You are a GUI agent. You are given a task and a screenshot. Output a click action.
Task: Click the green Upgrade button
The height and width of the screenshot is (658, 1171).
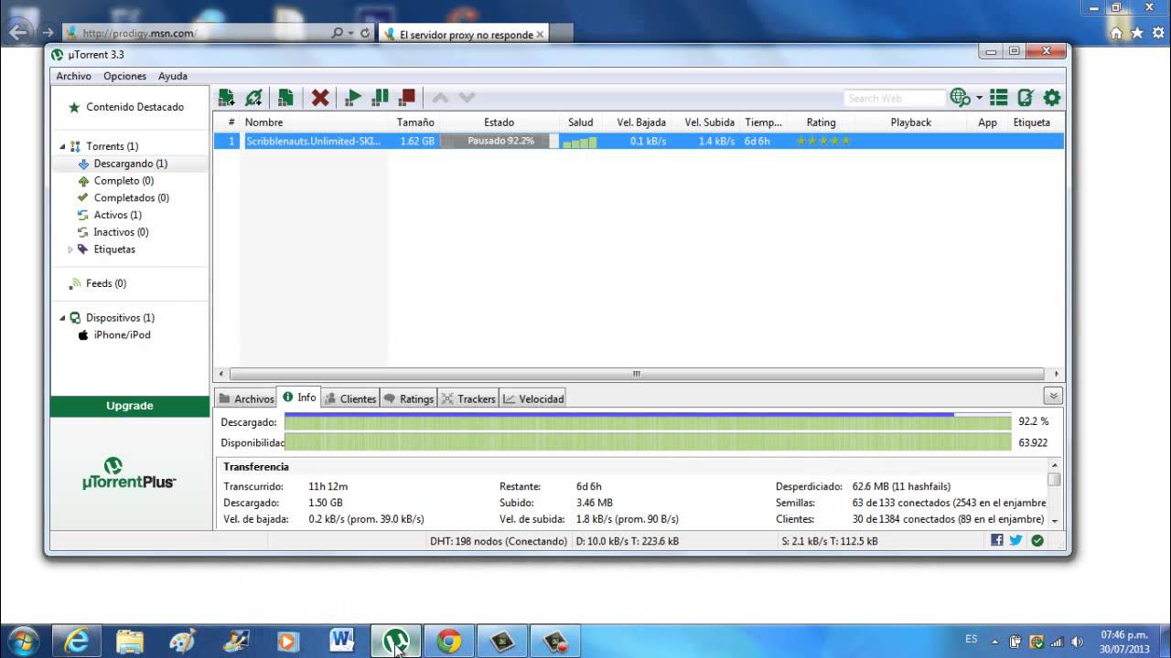(130, 406)
